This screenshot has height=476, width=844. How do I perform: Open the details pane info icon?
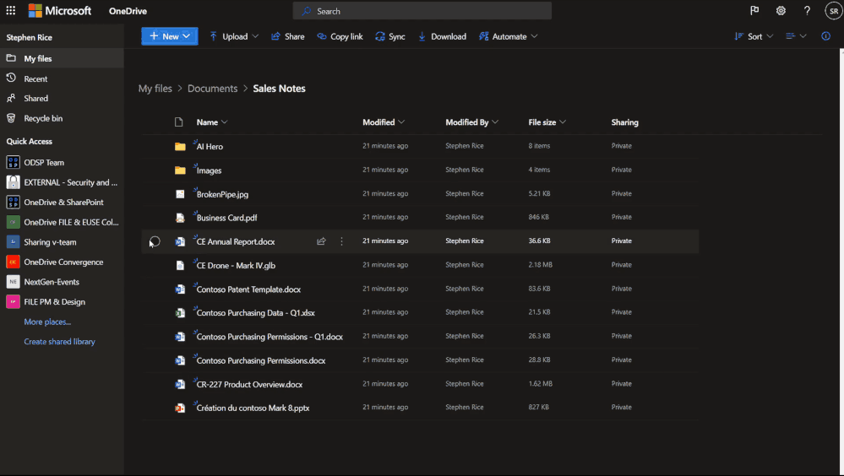point(825,36)
